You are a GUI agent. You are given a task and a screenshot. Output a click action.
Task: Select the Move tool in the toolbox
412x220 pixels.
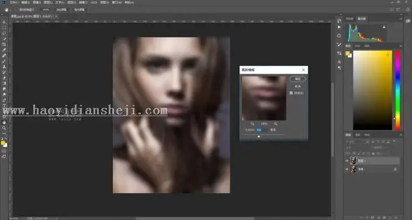click(x=4, y=22)
